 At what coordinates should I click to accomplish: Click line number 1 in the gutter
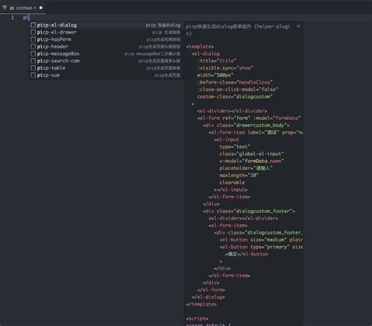coord(13,17)
